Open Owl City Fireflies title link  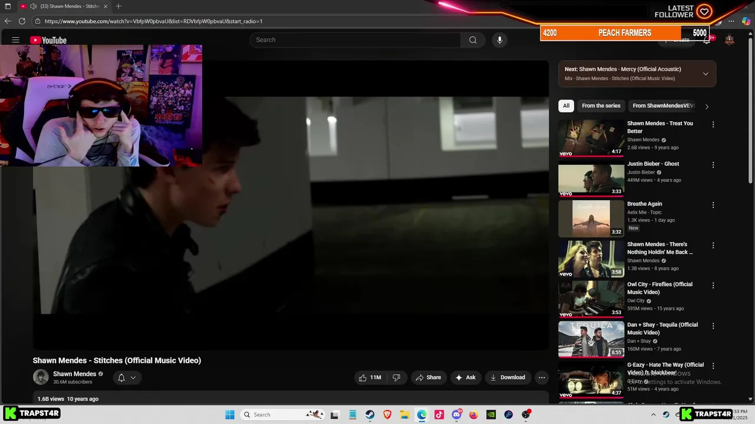(659, 288)
